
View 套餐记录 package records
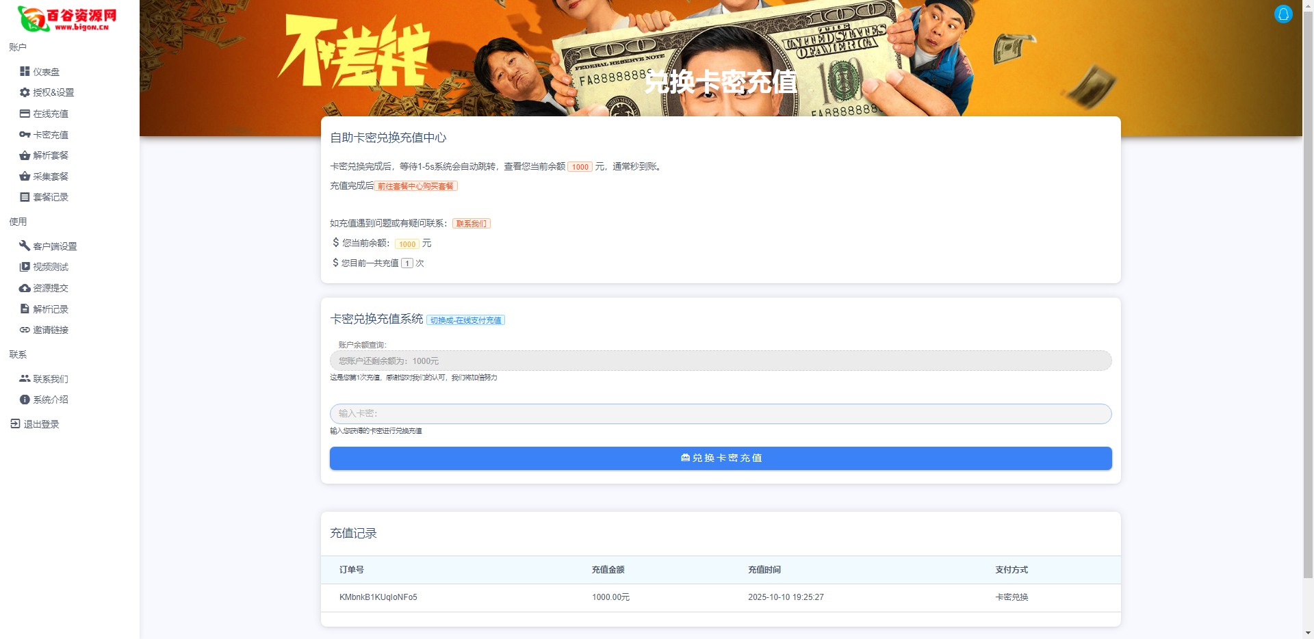coord(50,197)
